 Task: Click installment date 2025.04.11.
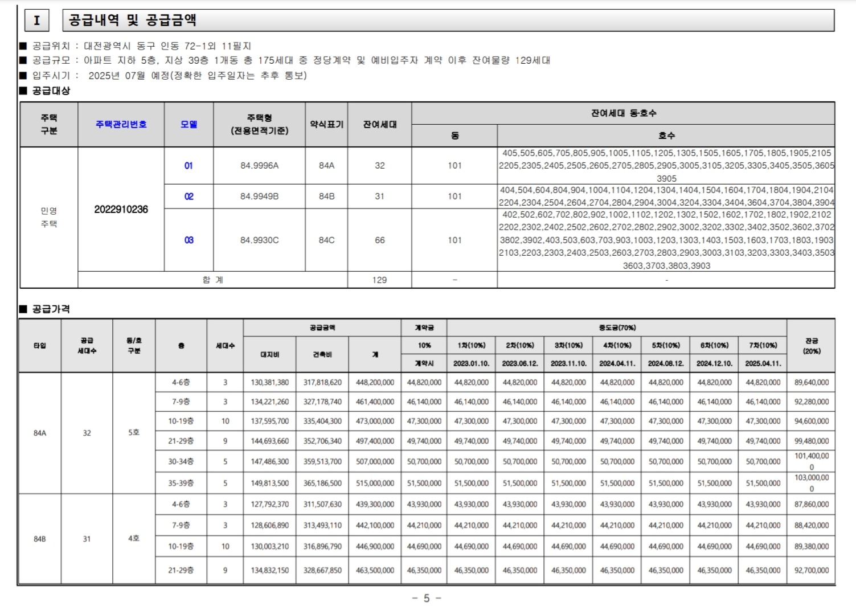point(763,363)
